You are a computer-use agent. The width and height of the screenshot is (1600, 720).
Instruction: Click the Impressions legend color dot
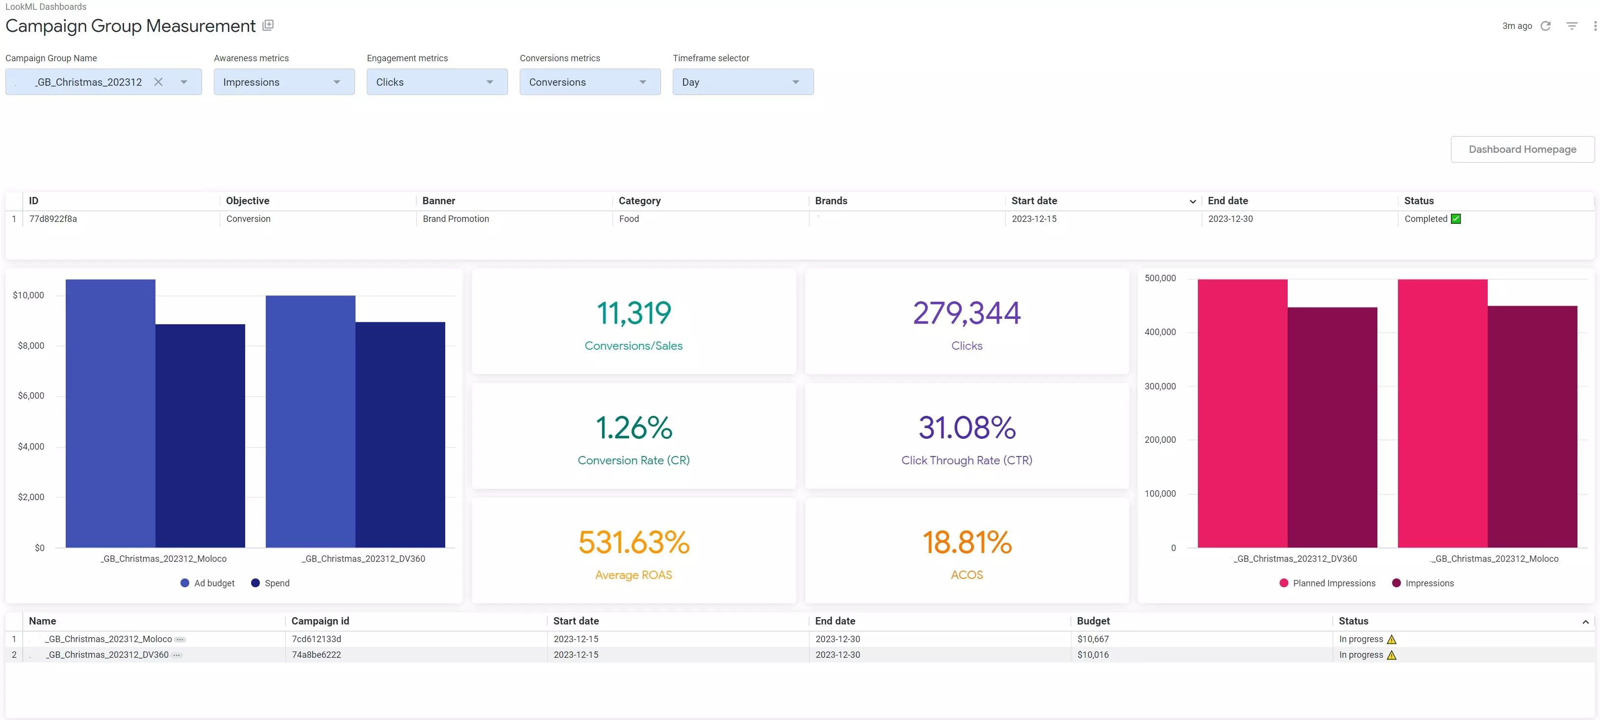1396,583
